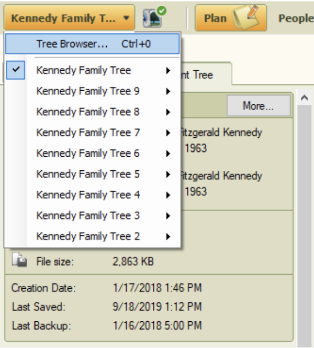Select Kennedy Family Tree 2
314x348 pixels.
[x=93, y=236]
